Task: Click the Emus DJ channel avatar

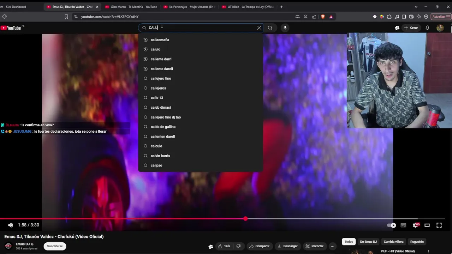Action: point(8,246)
